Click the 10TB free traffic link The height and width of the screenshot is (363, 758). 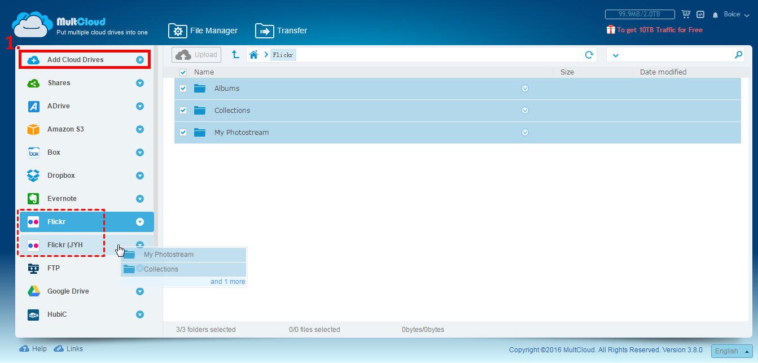pyautogui.click(x=659, y=30)
